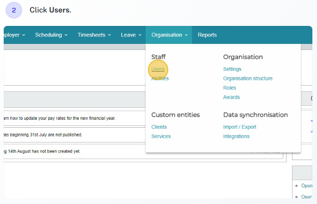
Task: Expand the Leave dropdown chevron
Action: (140, 35)
